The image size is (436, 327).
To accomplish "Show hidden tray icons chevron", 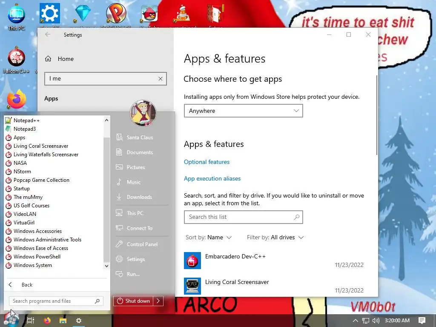I will pos(356,321).
